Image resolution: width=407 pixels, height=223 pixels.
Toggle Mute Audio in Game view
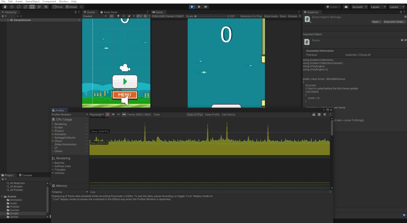[x=271, y=16]
